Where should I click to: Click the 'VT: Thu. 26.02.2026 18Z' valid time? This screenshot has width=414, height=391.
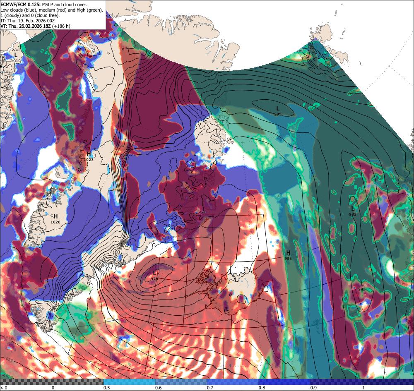tap(26, 26)
